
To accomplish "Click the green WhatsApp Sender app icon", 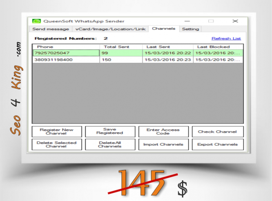I will click(37, 21).
